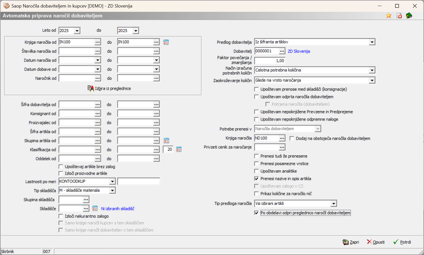The width and height of the screenshot is (424, 255).
Task: Click the ZD Slovenija supplier link
Action: tap(299, 51)
